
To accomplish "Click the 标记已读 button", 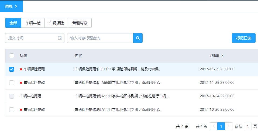I will click(243, 38).
